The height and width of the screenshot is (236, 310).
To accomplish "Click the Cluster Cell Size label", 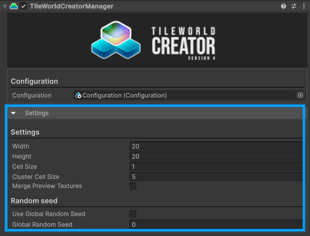I will click(36, 177).
